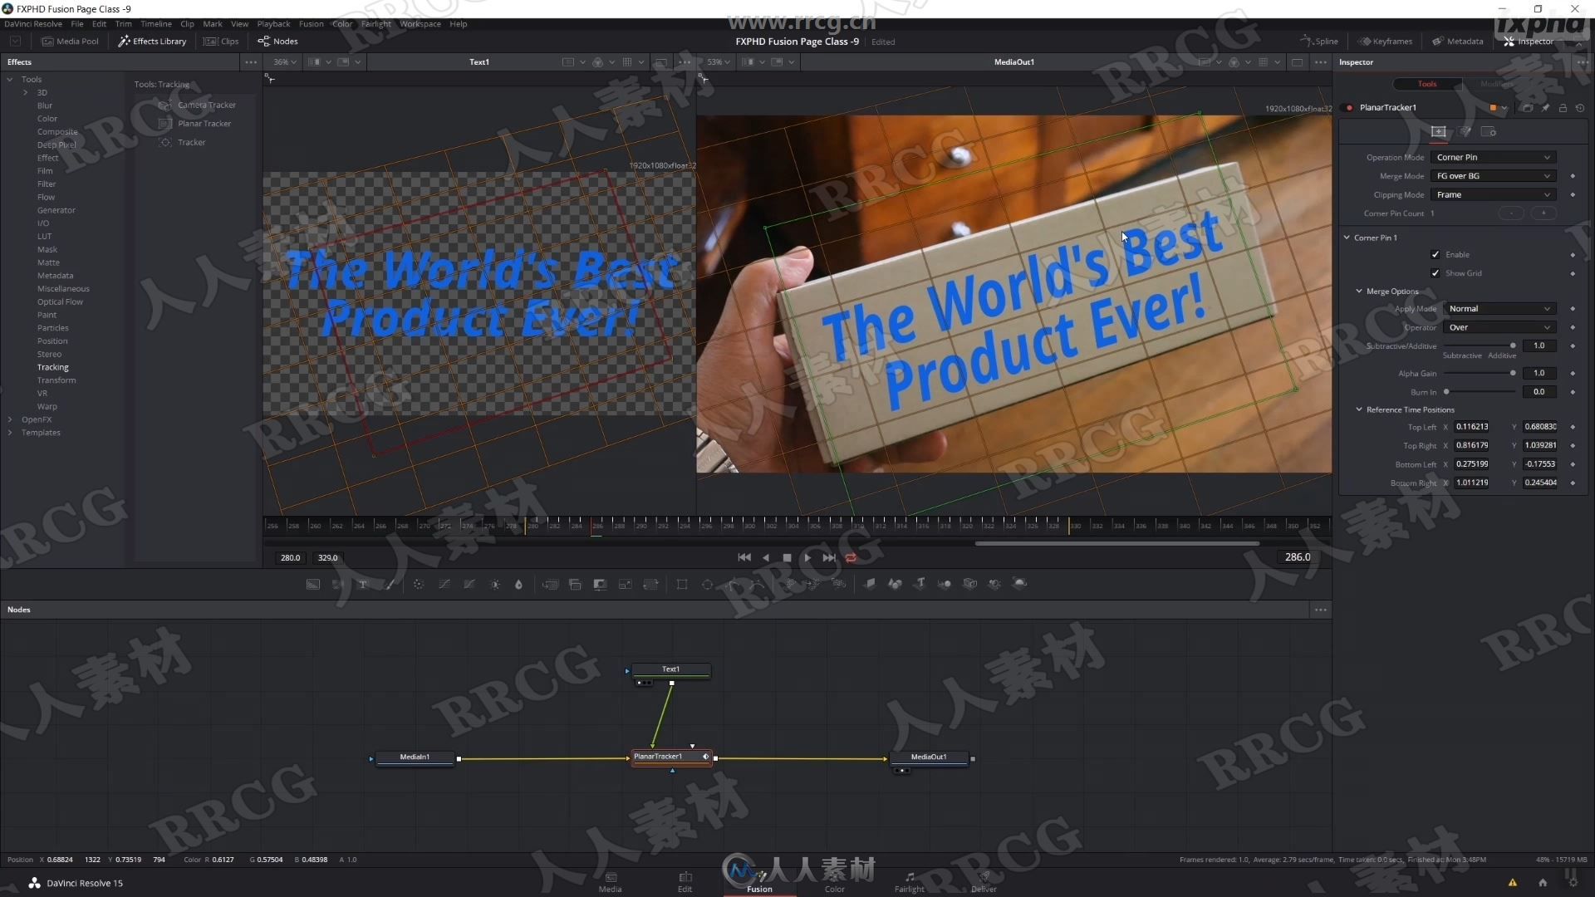1595x897 pixels.
Task: Click play button in transport controls
Action: [807, 557]
